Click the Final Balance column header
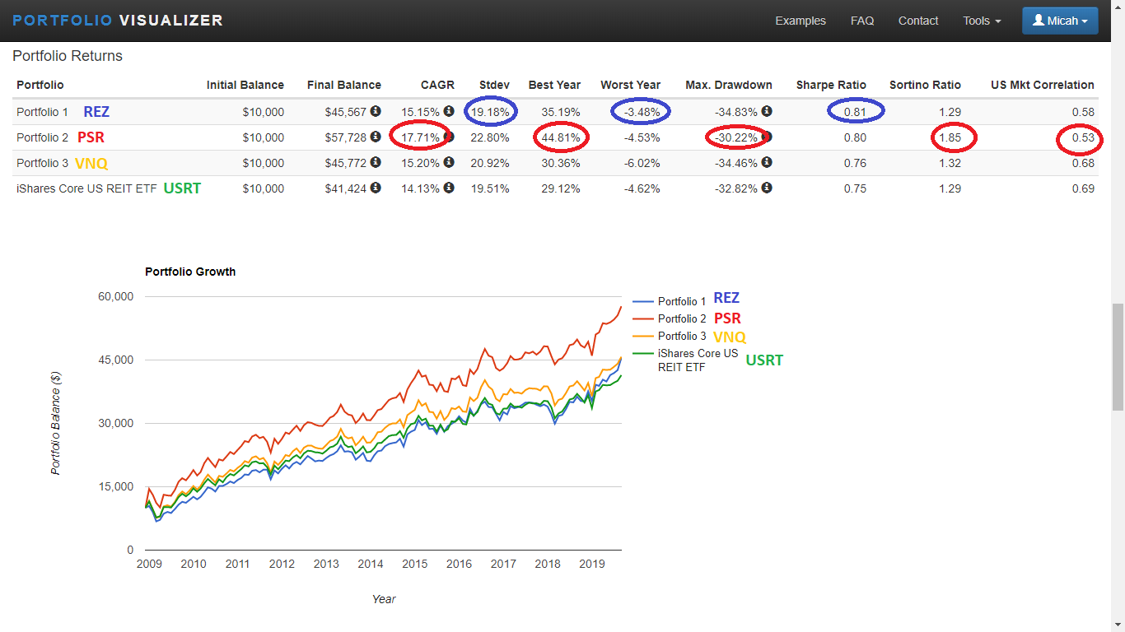 point(344,85)
